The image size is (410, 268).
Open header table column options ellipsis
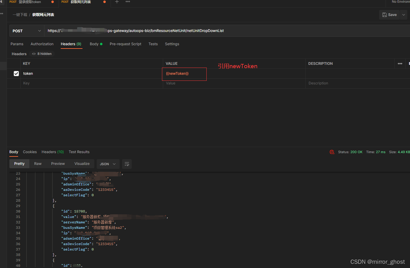400,64
